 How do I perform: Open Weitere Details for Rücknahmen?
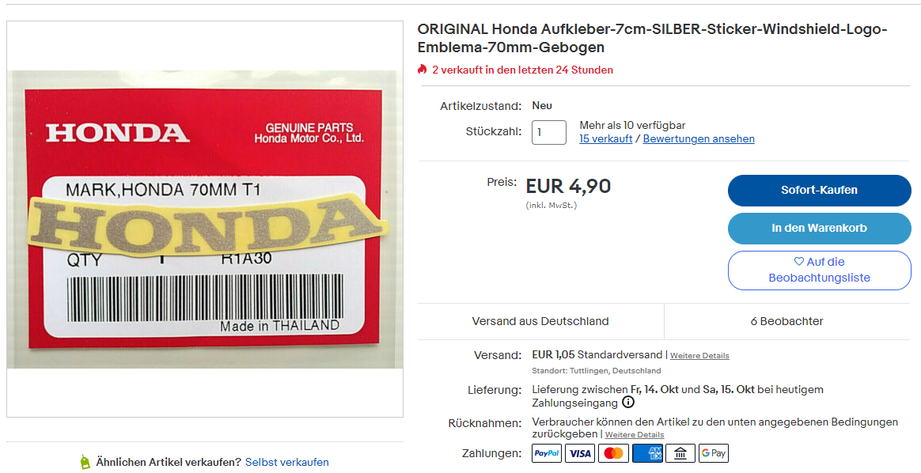click(635, 435)
